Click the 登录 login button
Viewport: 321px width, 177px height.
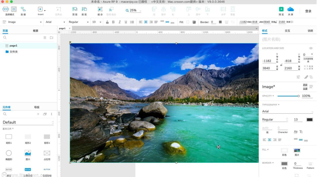coord(308,11)
